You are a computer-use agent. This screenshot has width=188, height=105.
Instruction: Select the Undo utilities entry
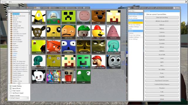pos(136,29)
